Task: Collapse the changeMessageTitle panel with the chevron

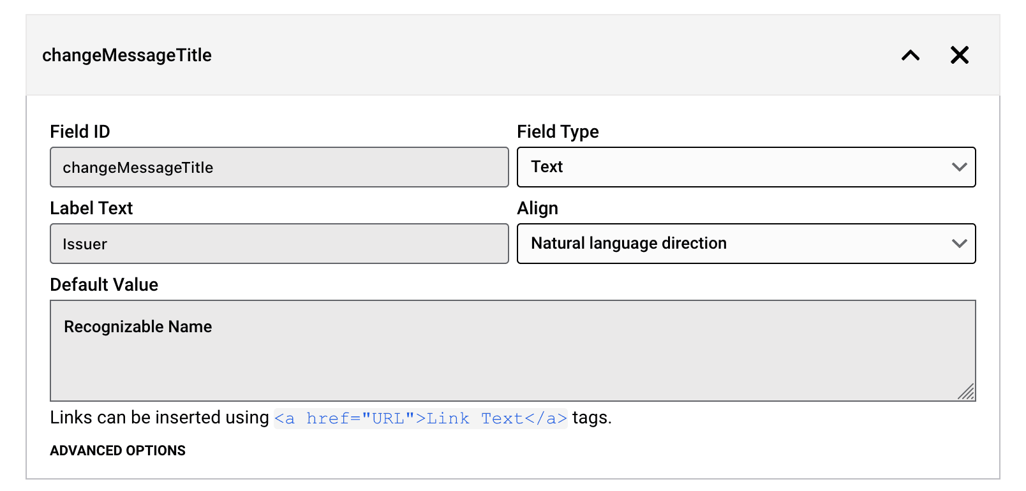Action: click(x=911, y=55)
